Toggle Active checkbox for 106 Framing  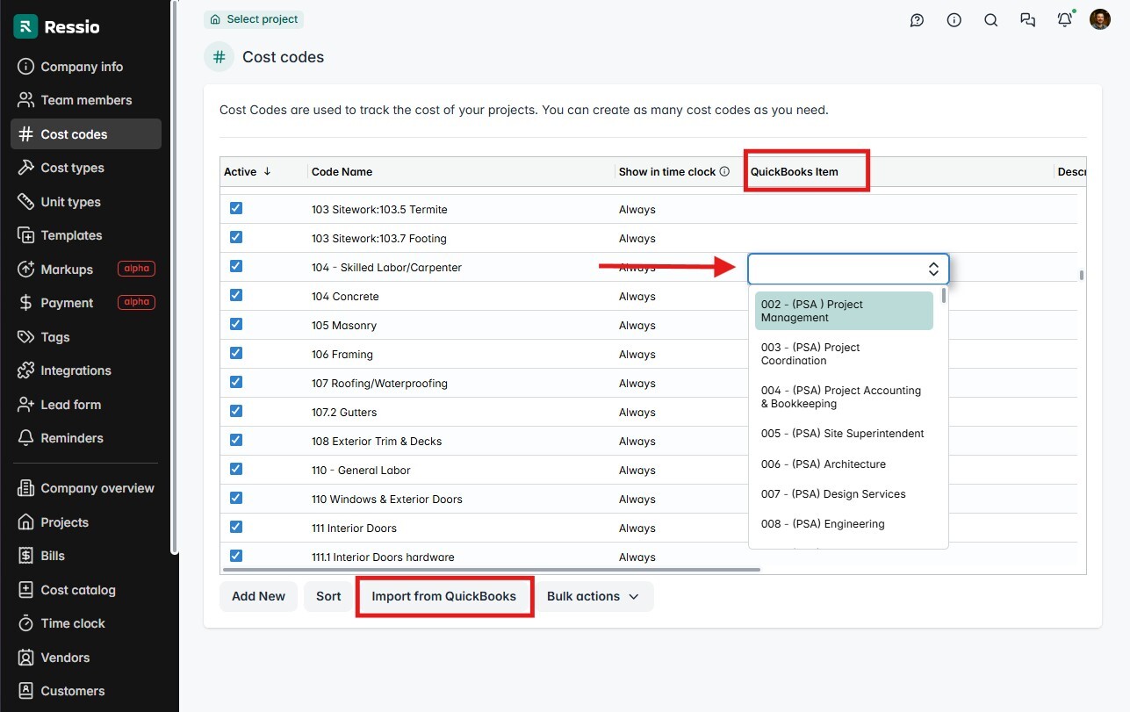235,353
